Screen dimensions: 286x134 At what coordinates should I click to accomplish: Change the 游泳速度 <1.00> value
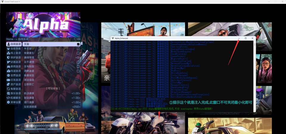76,98
